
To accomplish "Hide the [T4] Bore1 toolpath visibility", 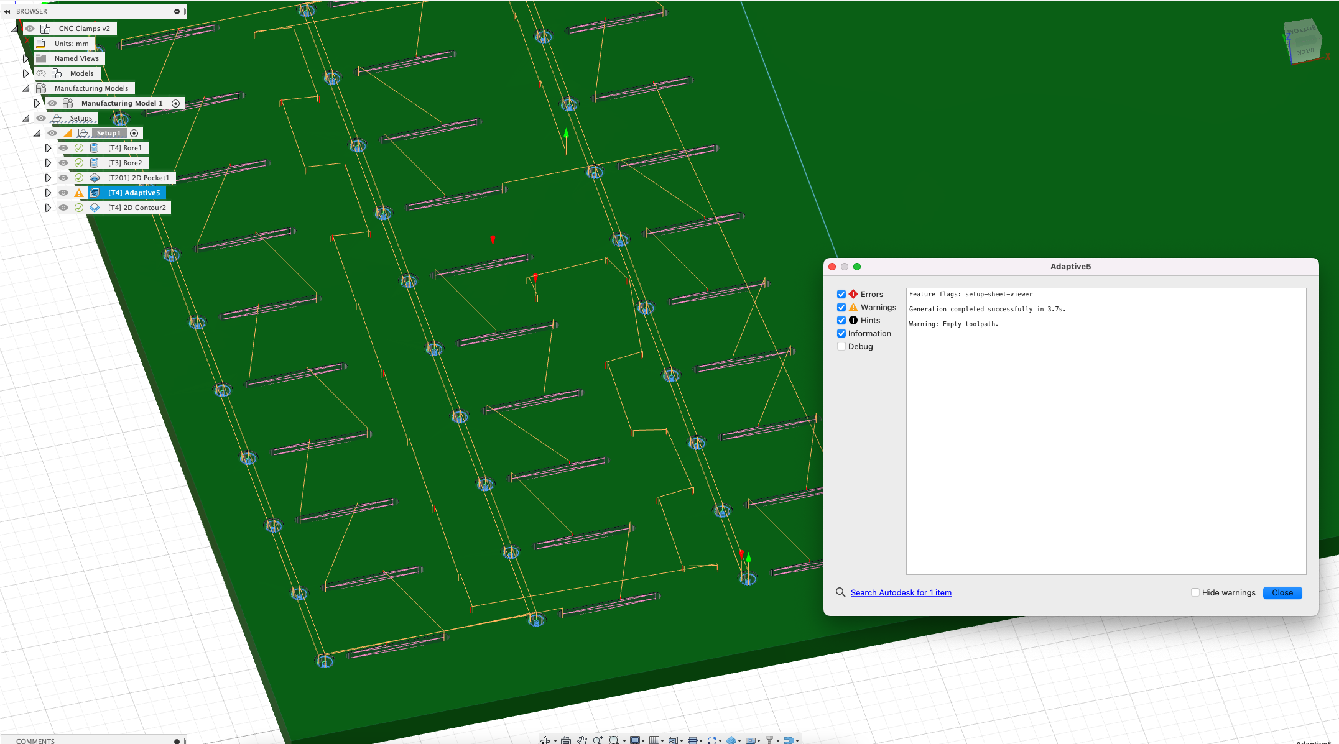I will [63, 148].
